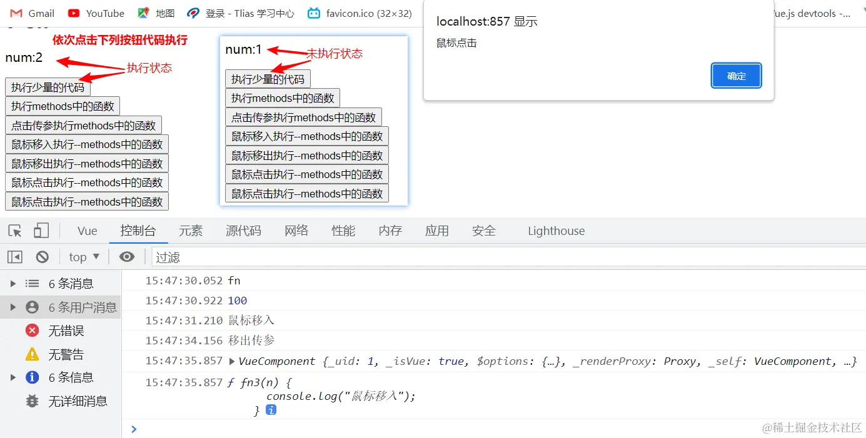Select the console log value 100
This screenshot has width=866, height=438.
[x=238, y=301]
